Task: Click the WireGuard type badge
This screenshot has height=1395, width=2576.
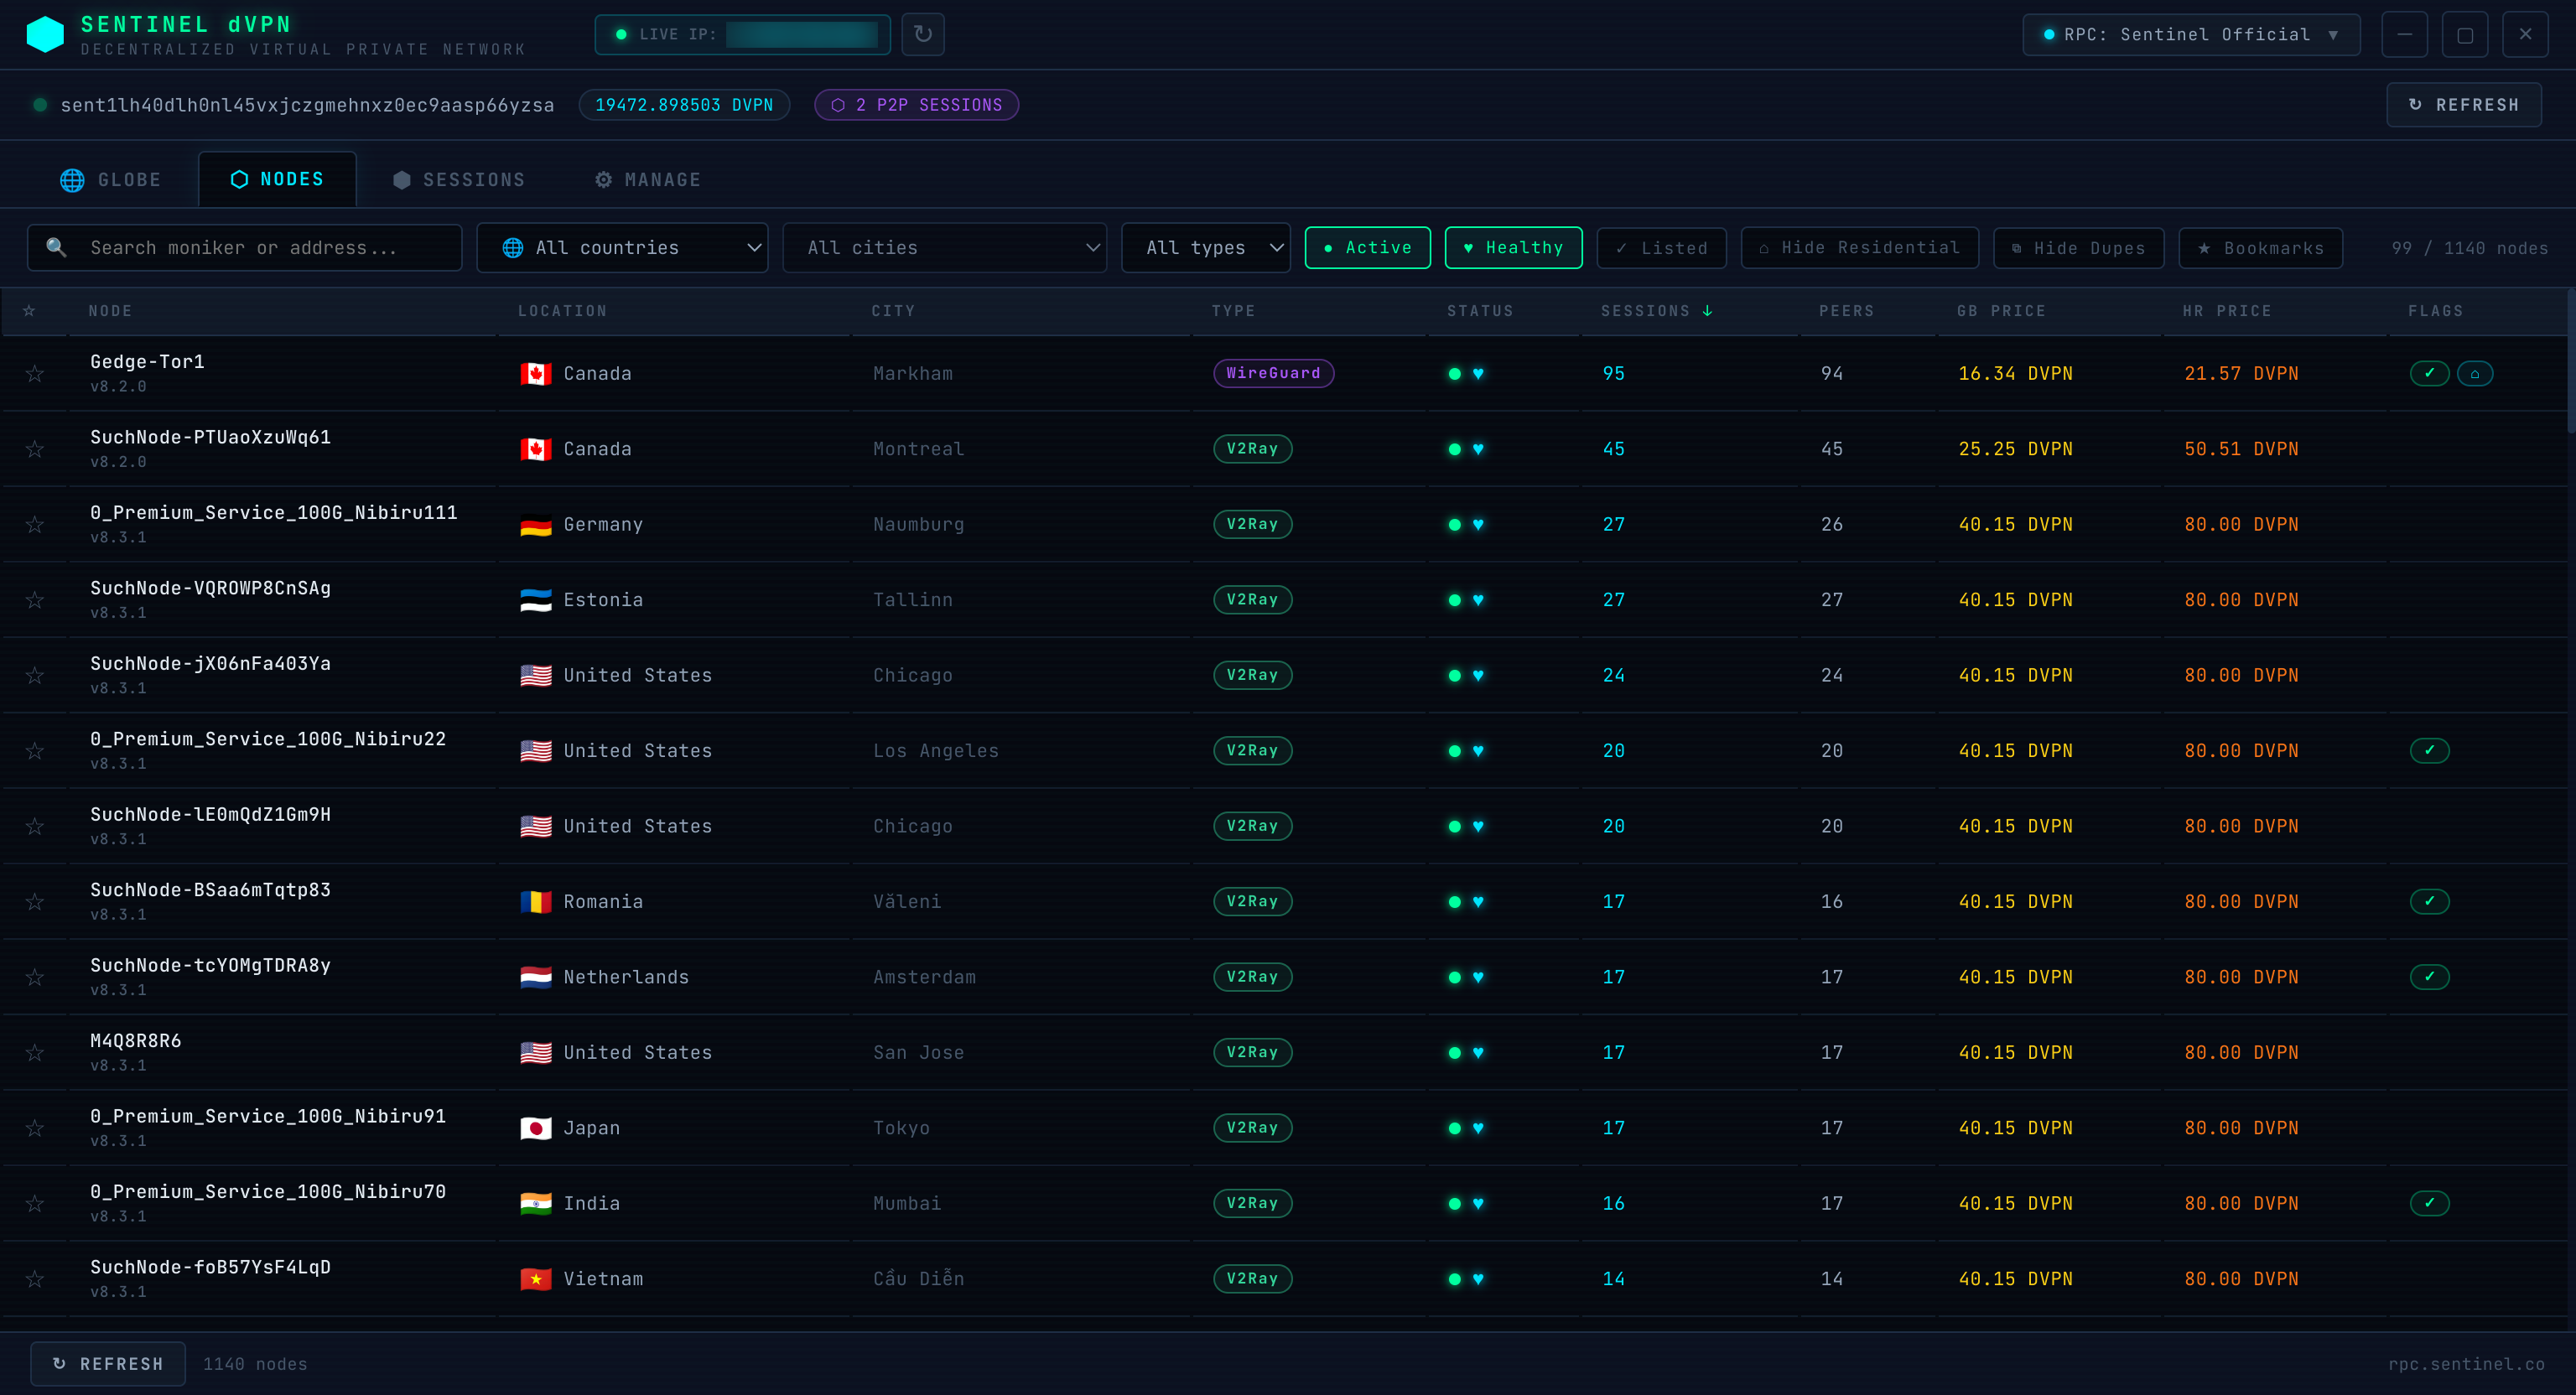Action: coord(1273,373)
